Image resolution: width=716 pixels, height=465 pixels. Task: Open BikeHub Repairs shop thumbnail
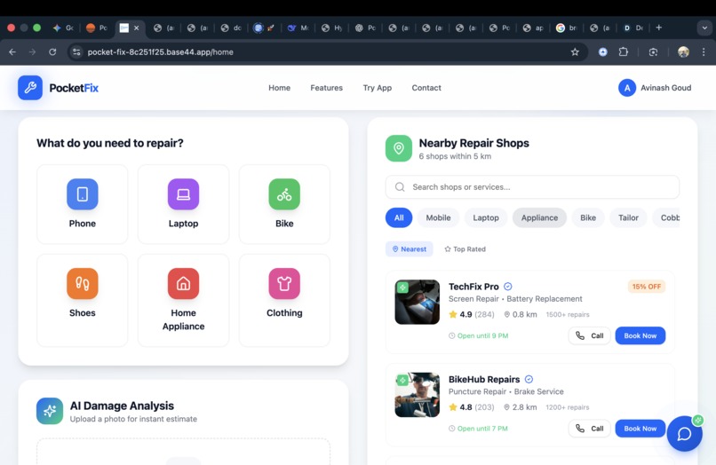click(x=417, y=395)
